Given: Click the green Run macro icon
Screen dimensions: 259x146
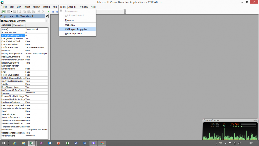Looking at the screenshot, I should point(49,12).
